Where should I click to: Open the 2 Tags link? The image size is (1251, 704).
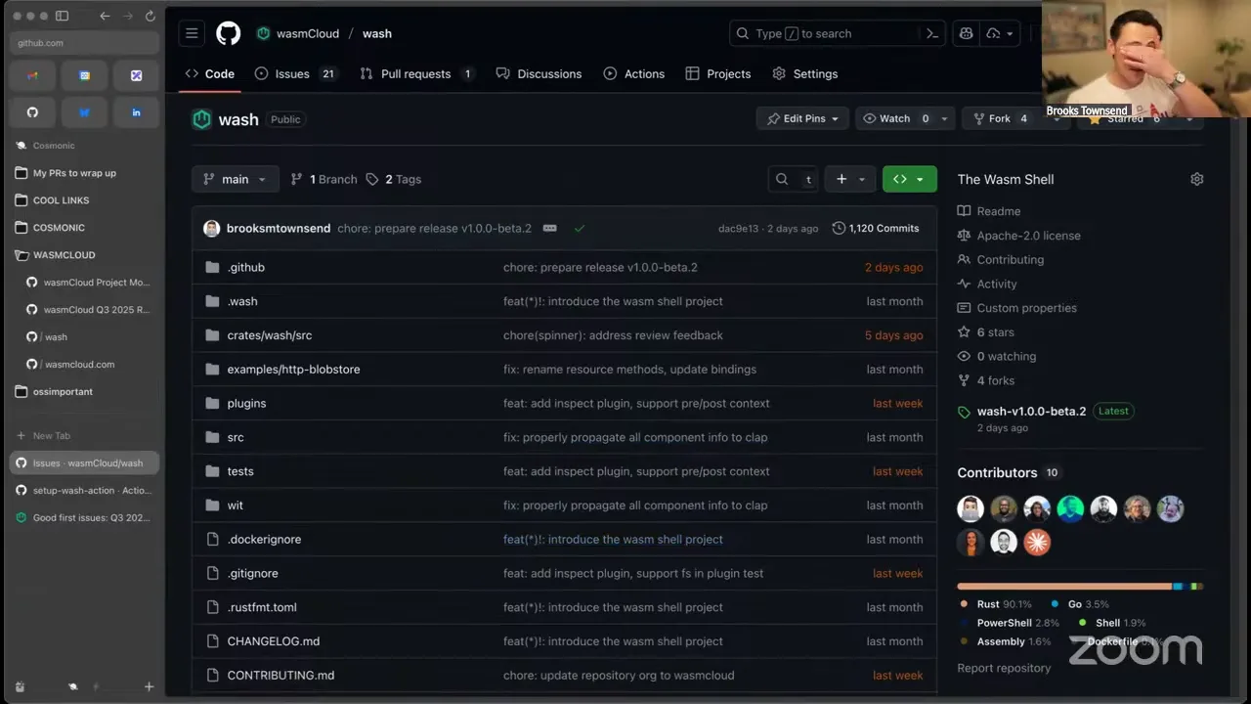pos(394,179)
